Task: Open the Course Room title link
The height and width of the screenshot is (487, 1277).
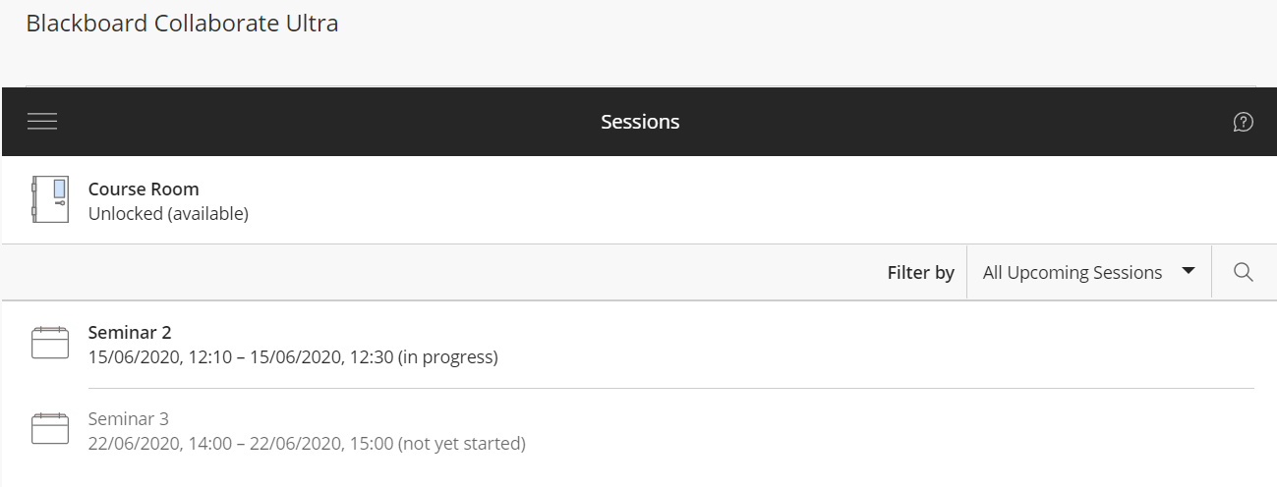Action: click(144, 189)
